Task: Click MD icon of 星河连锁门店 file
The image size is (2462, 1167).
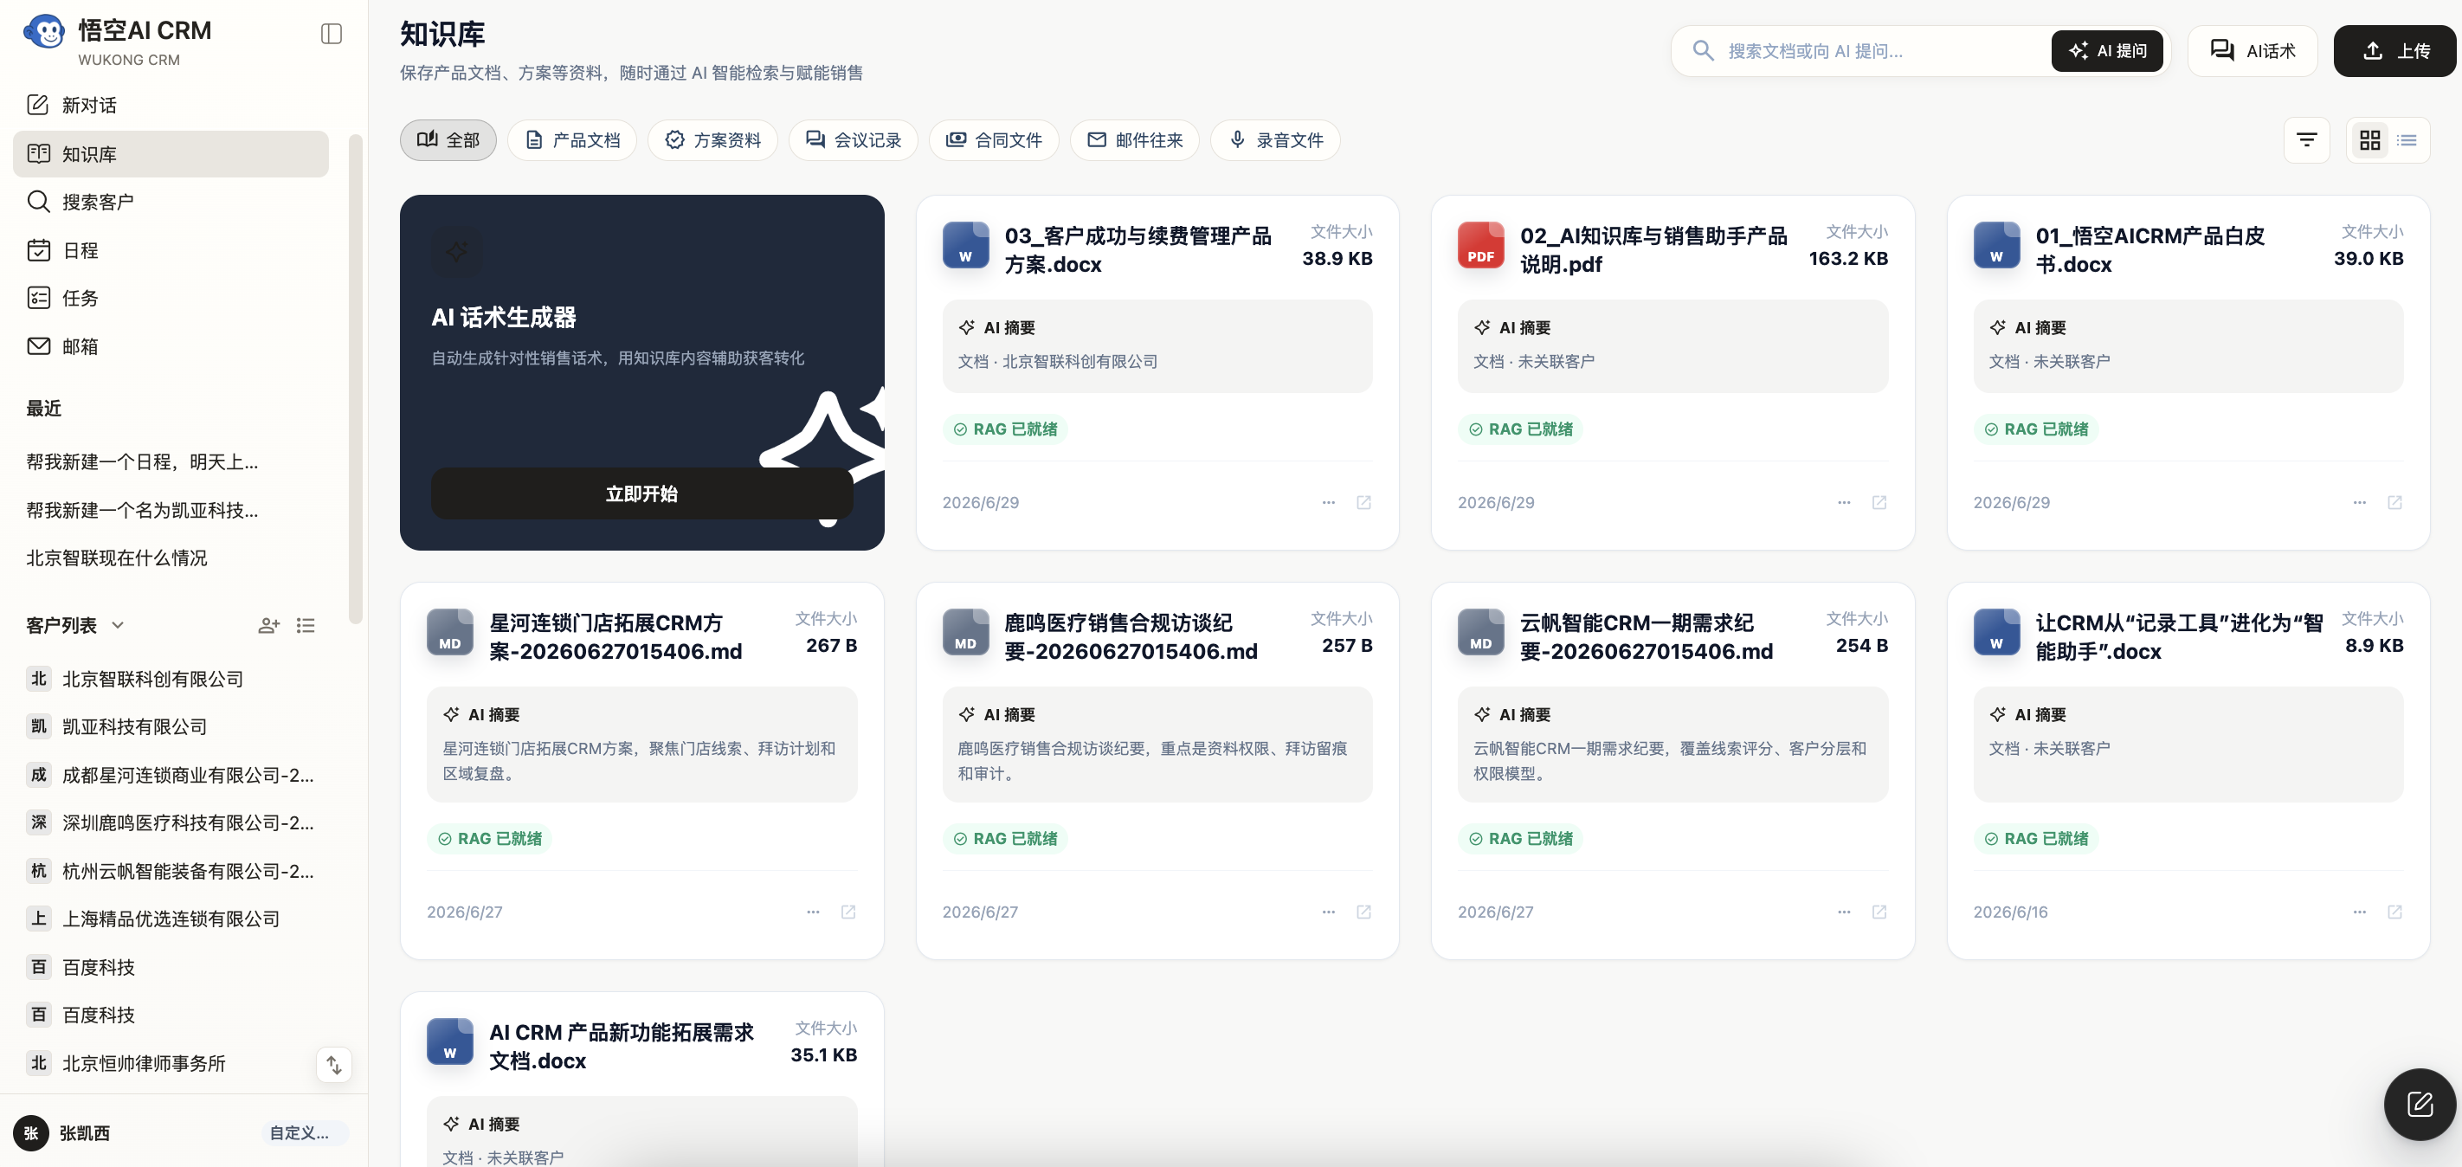Action: pyautogui.click(x=450, y=633)
